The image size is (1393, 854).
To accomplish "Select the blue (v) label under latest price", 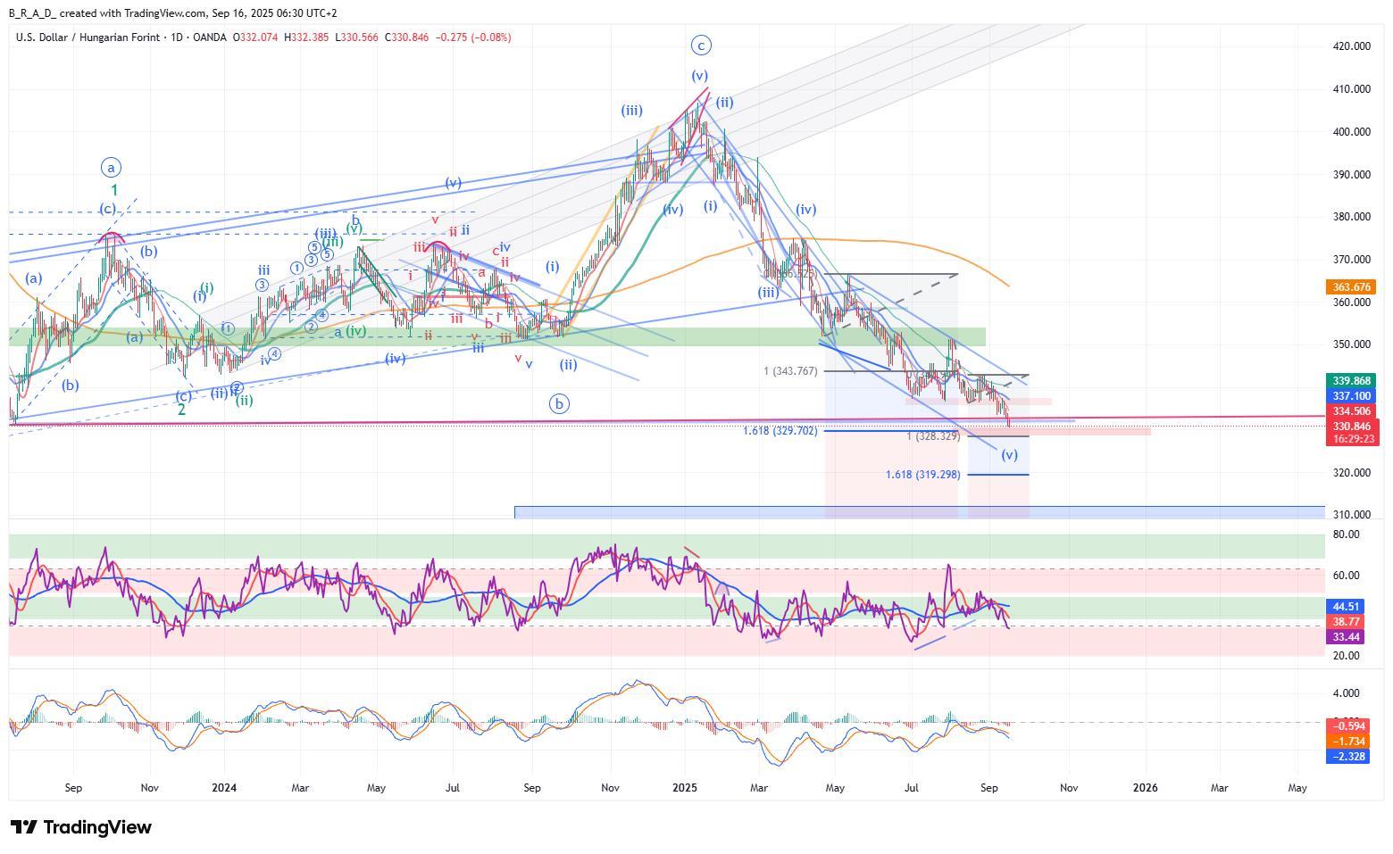I will (1009, 455).
